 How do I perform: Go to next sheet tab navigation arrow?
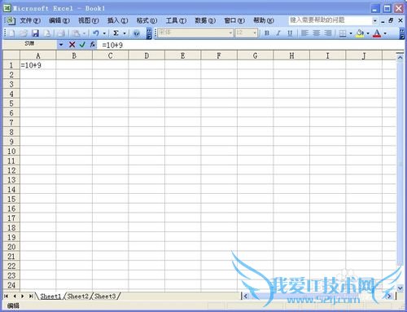pos(23,296)
